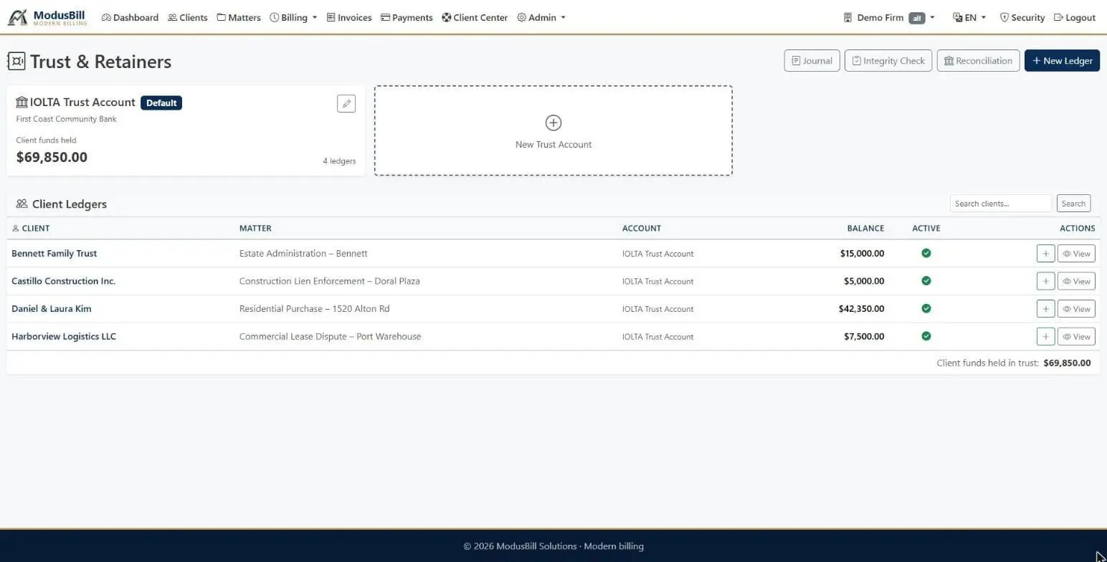
Task: Log out via the Logout link
Action: tap(1075, 17)
